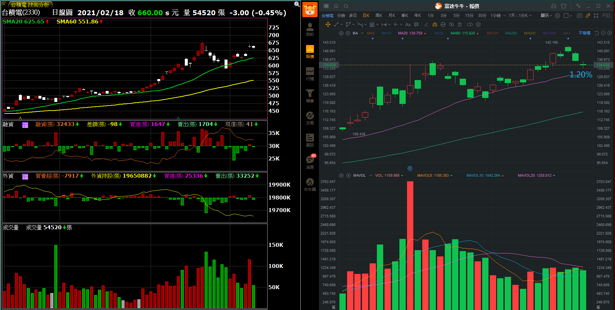Open the drawing tools settings gear

[478, 24]
